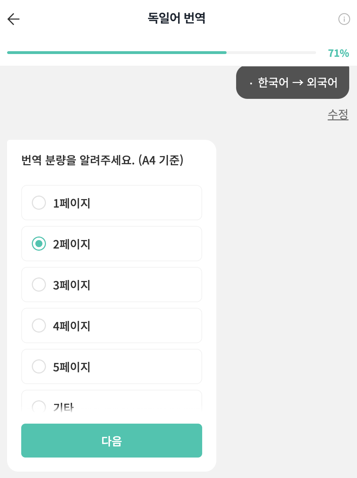Select the 1페이지 radio button

(39, 203)
